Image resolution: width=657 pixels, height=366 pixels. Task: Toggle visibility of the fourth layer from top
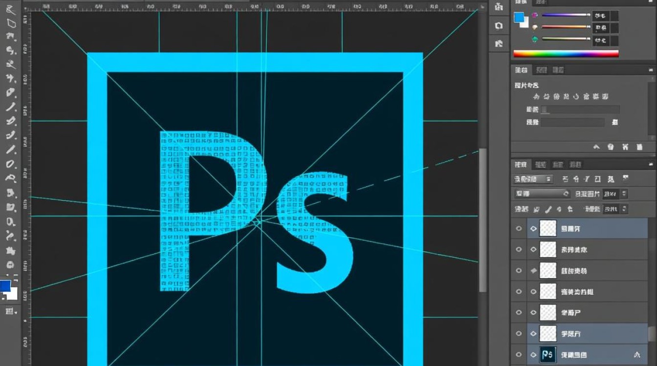point(519,291)
